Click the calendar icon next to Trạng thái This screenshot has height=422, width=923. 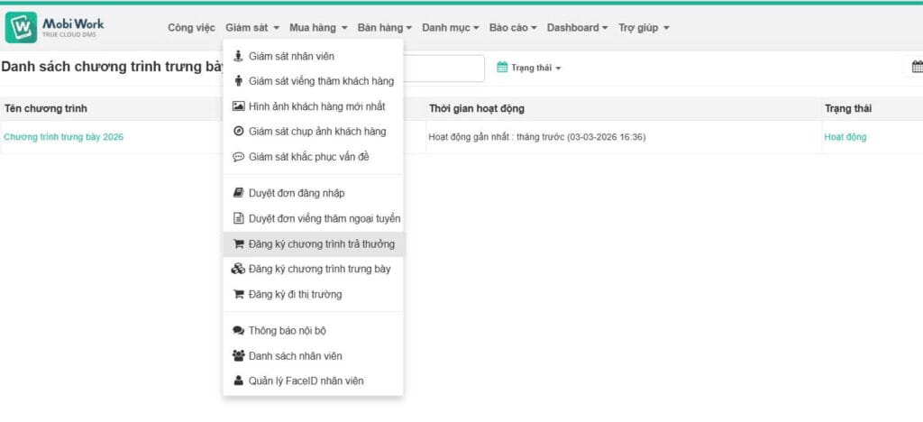tap(503, 68)
